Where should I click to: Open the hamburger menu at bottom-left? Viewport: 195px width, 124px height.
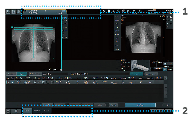point(8,111)
